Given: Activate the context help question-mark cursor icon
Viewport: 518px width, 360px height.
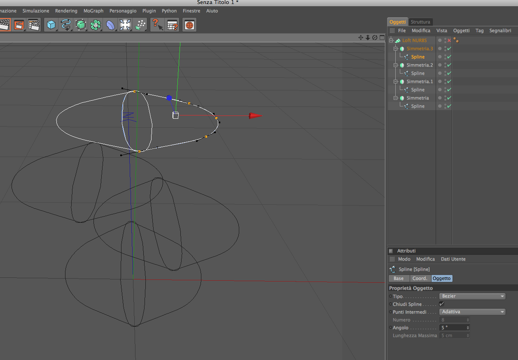Looking at the screenshot, I should coord(157,25).
